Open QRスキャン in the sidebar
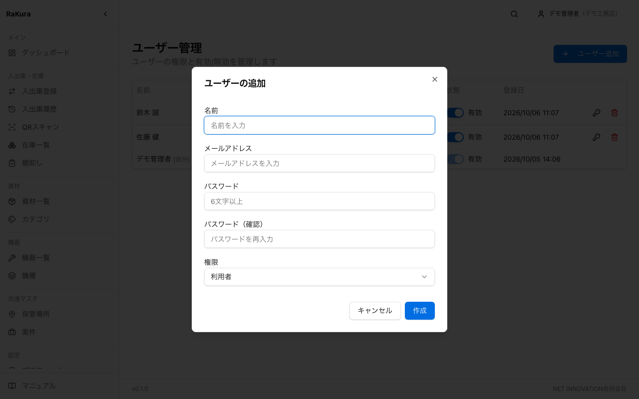This screenshot has height=399, width=639. [60, 127]
